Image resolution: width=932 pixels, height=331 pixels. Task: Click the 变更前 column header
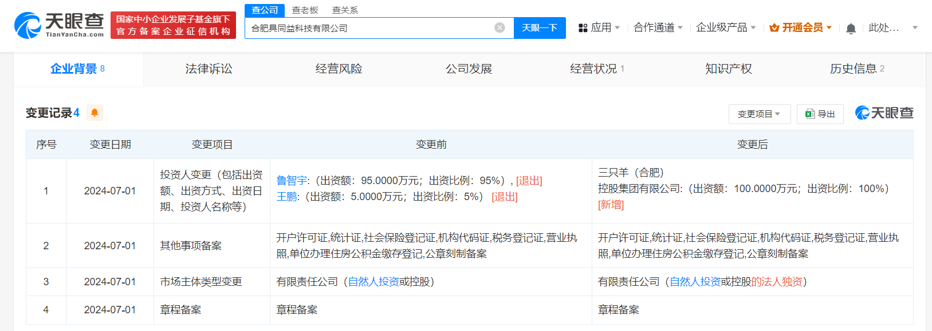[x=431, y=145]
